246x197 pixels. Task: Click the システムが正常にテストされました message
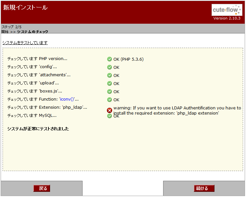pyautogui.click(x=38, y=129)
